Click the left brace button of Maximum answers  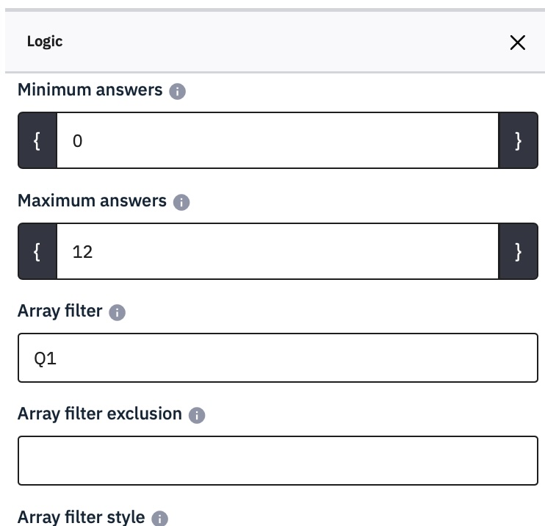(37, 252)
